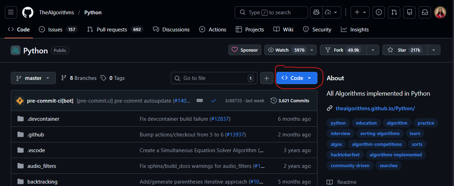Select the python topic tag
Image resolution: width=454 pixels, height=186 pixels.
[338, 123]
